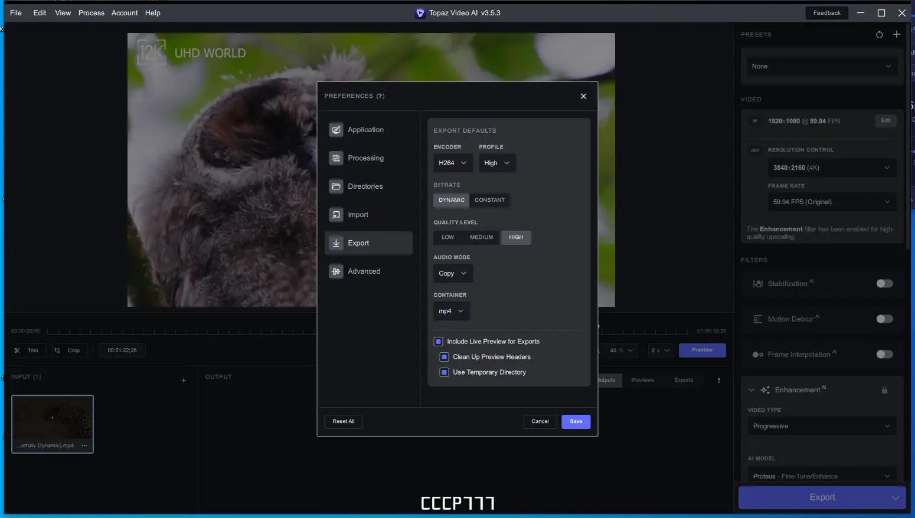915x518 pixels.
Task: Open Directories preferences section
Action: click(x=368, y=186)
